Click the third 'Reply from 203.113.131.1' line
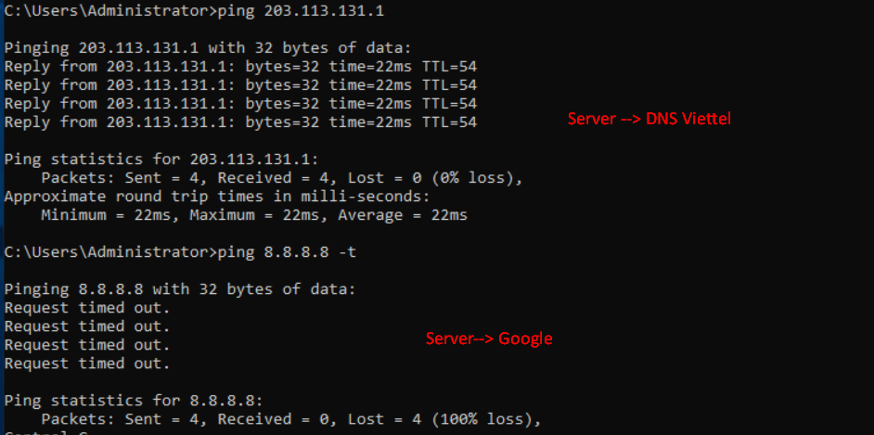Viewport: 874px width, 435px height. (240, 104)
